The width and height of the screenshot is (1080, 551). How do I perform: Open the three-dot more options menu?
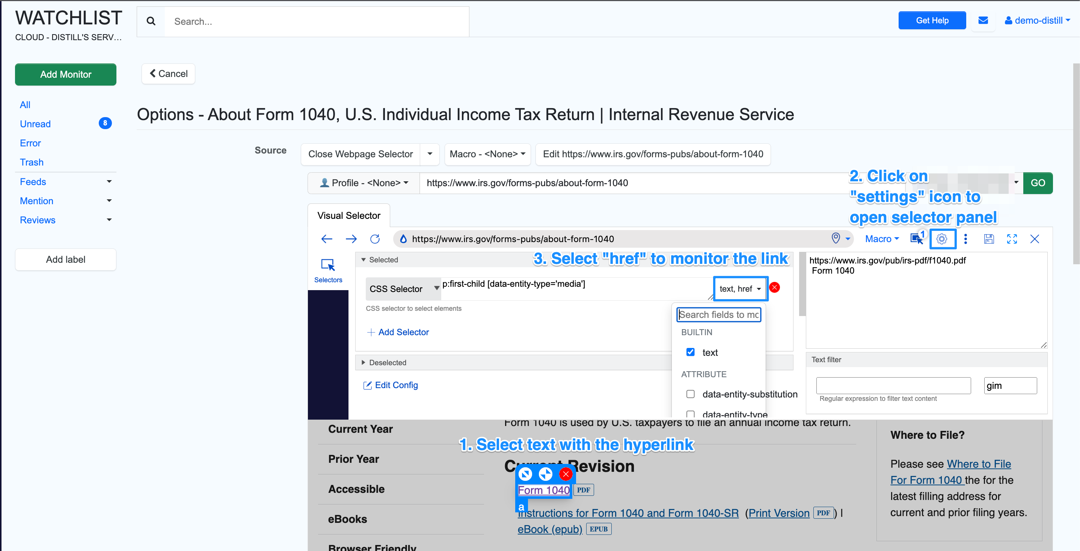click(965, 239)
